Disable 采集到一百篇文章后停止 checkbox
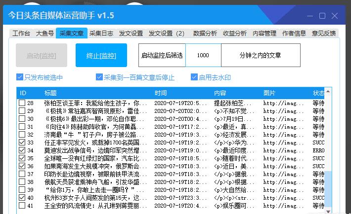 click(x=99, y=77)
